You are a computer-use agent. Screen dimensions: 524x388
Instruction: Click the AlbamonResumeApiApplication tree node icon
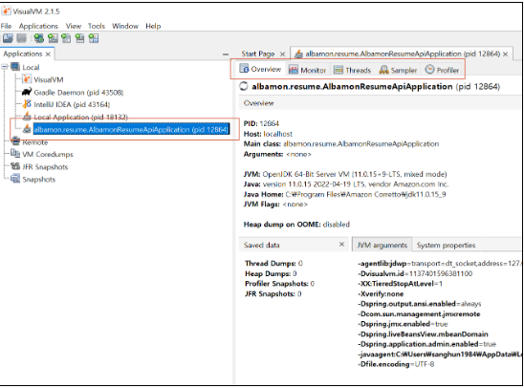coord(27,129)
